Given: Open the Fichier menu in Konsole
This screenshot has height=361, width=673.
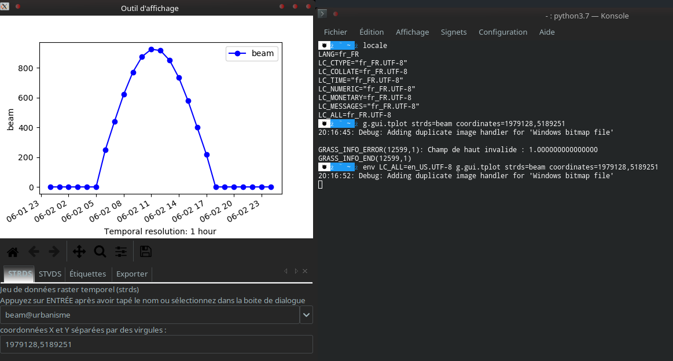Looking at the screenshot, I should click(x=336, y=32).
